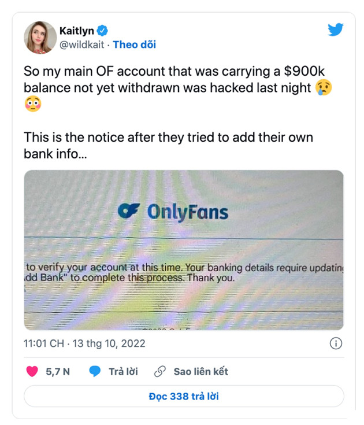The image size is (364, 425).
Task: Click the blue verified badge
Action: [x=102, y=31]
